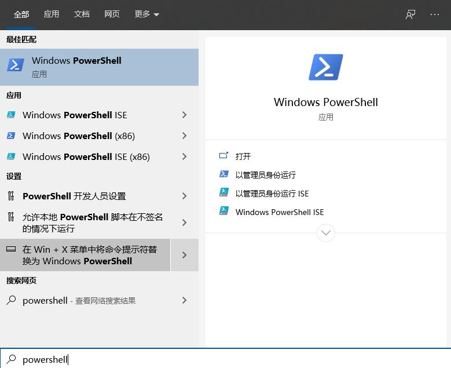Click the magnifier icon beside powershell web search
This screenshot has height=368, width=451.
pos(11,300)
